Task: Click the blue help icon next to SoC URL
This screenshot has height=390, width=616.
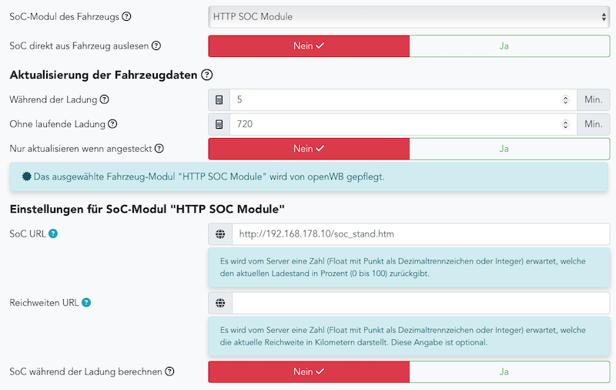Action: tap(53, 234)
